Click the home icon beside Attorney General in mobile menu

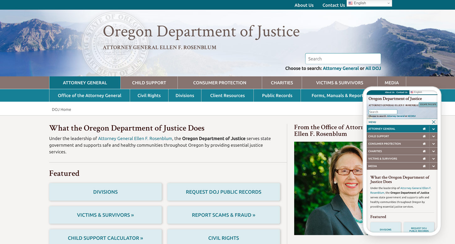pos(424,129)
